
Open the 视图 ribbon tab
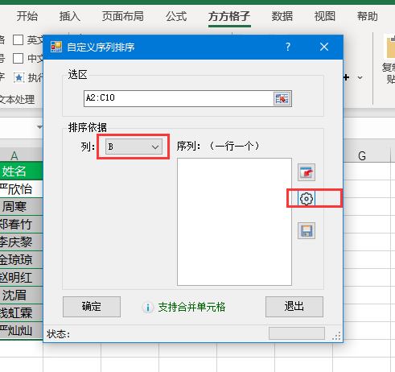point(325,16)
